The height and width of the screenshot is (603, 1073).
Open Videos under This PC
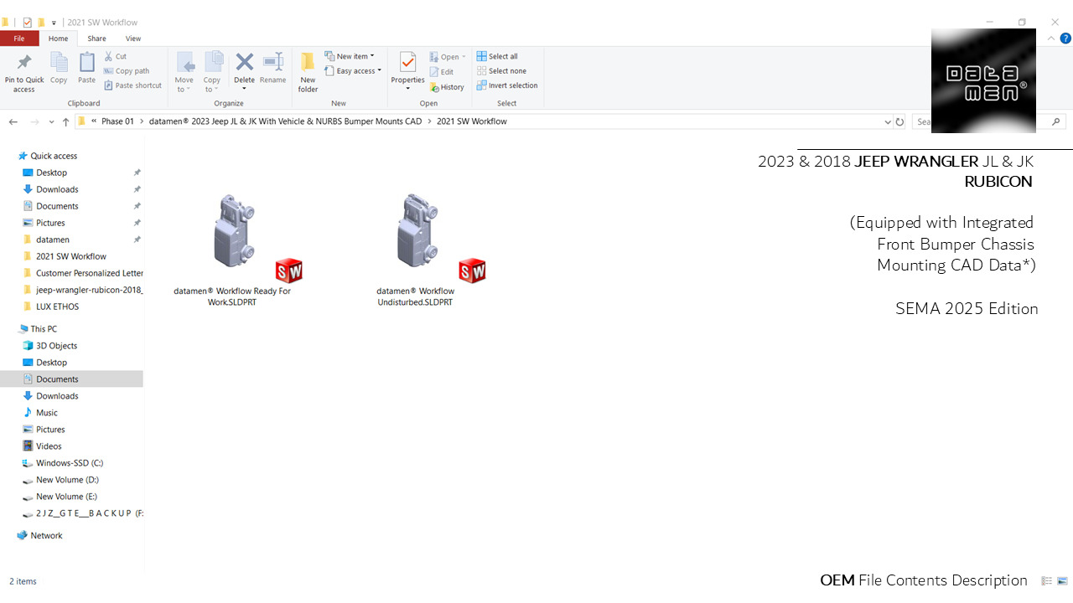pos(49,446)
